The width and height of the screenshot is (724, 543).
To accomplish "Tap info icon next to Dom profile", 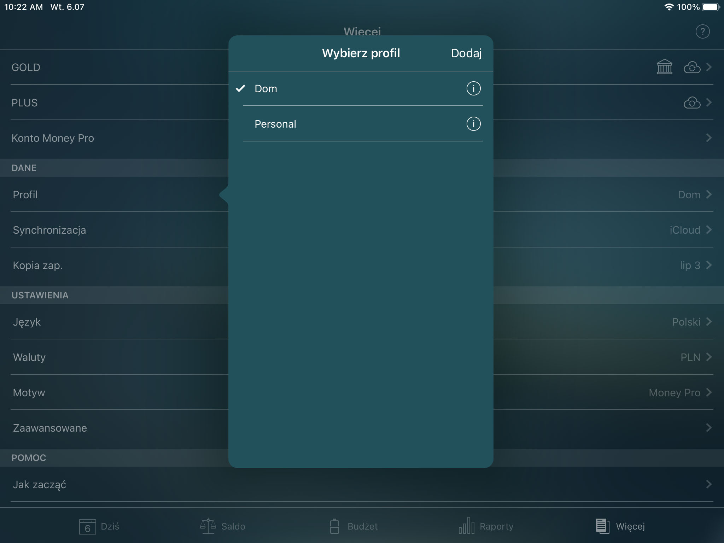I will point(473,88).
